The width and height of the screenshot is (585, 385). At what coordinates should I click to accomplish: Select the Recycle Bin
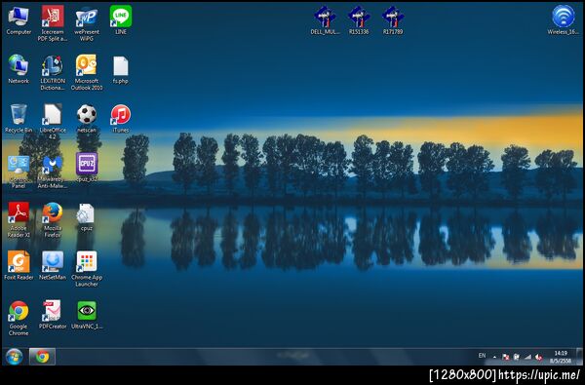tap(19, 119)
